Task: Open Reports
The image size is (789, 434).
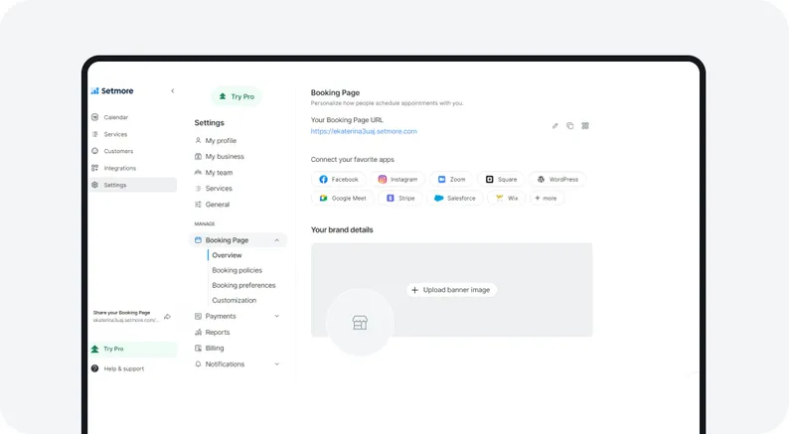Action: 213,333
